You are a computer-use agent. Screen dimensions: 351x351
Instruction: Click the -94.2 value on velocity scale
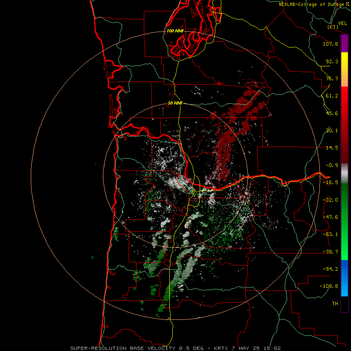point(330,269)
